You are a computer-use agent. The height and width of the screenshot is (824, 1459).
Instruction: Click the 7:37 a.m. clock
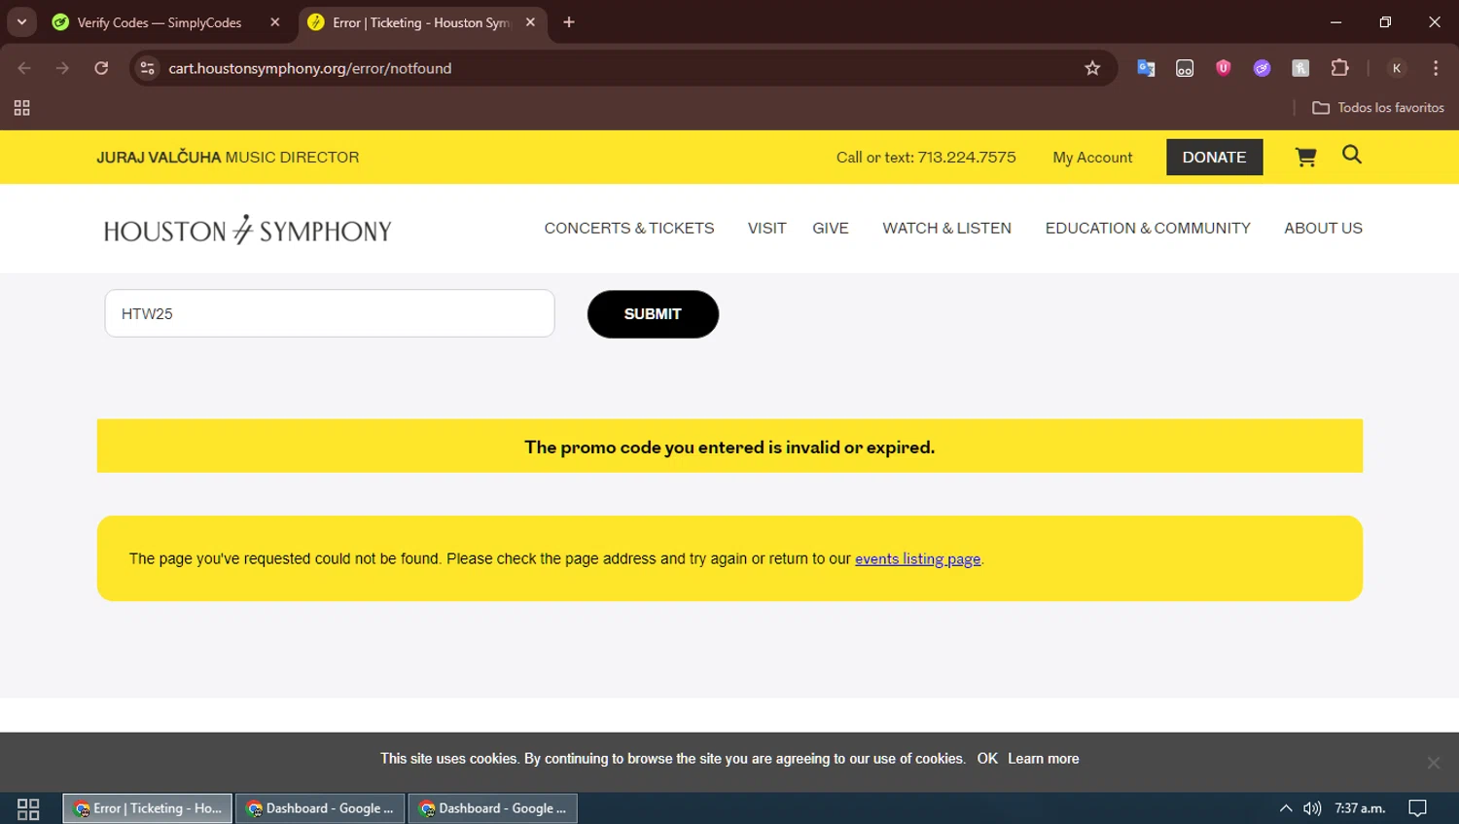coord(1360,808)
